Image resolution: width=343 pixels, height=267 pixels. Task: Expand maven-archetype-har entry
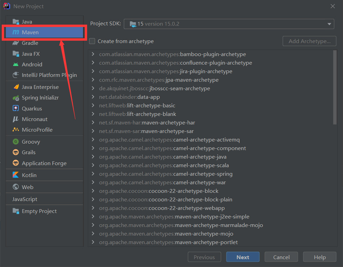93,122
